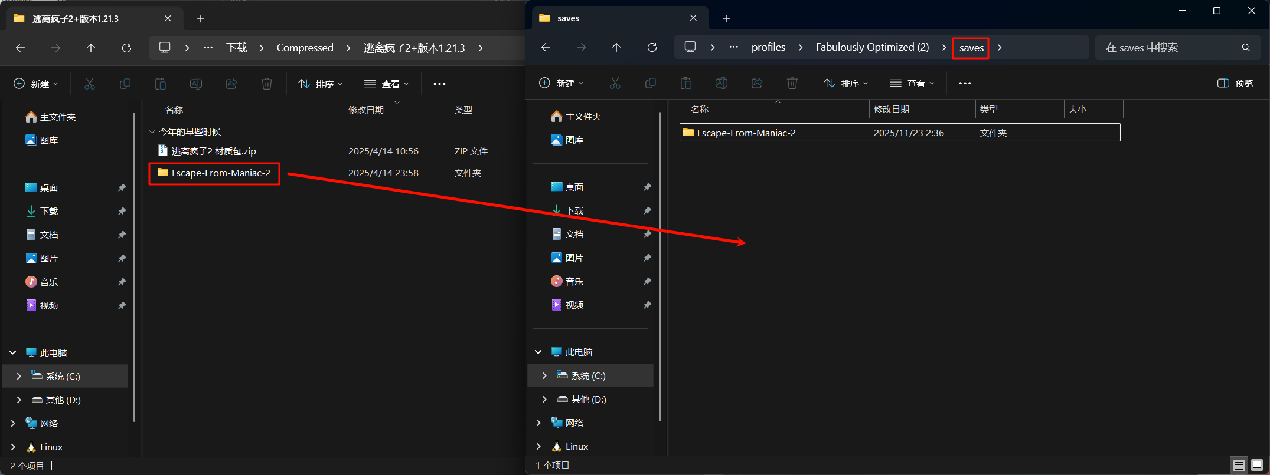Viewport: 1270px width, 475px height.
Task: Open the 查看 view menu in the right window
Action: (x=912, y=83)
